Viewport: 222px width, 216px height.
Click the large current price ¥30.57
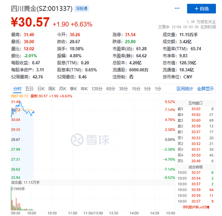tap(30, 22)
